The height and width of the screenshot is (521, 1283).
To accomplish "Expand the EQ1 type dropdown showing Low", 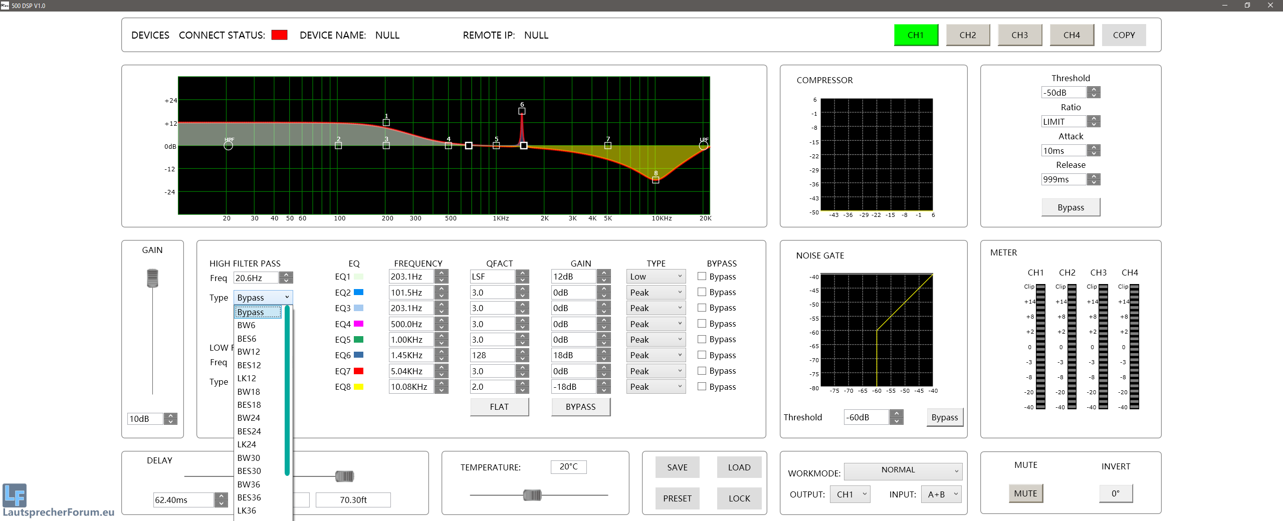I will click(x=656, y=277).
